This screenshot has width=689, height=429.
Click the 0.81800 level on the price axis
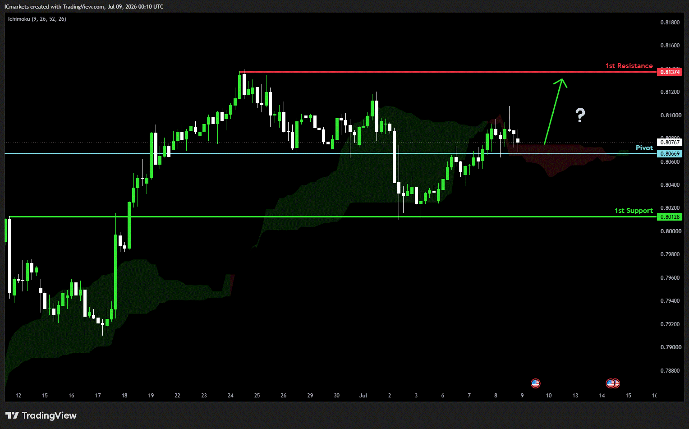670,23
